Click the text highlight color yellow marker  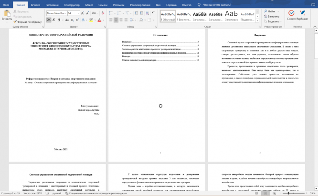91,20
